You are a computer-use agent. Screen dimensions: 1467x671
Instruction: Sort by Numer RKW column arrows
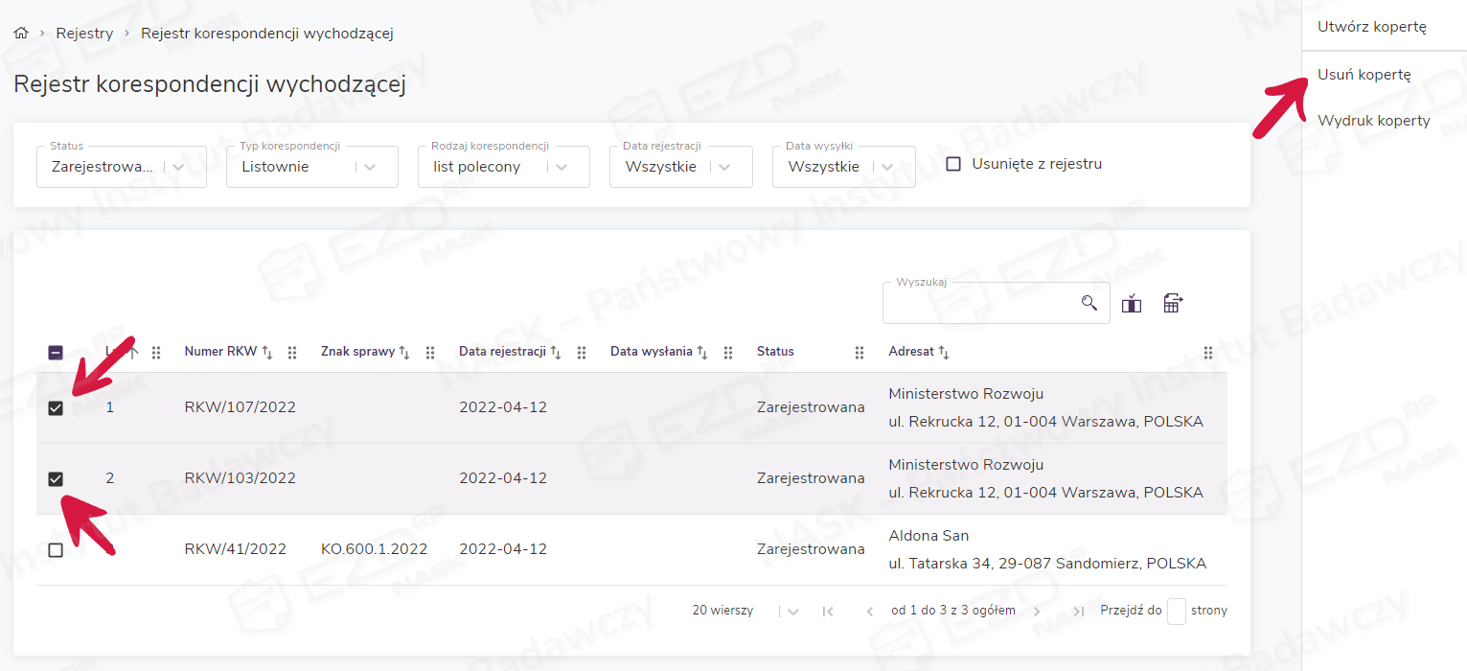(x=267, y=353)
